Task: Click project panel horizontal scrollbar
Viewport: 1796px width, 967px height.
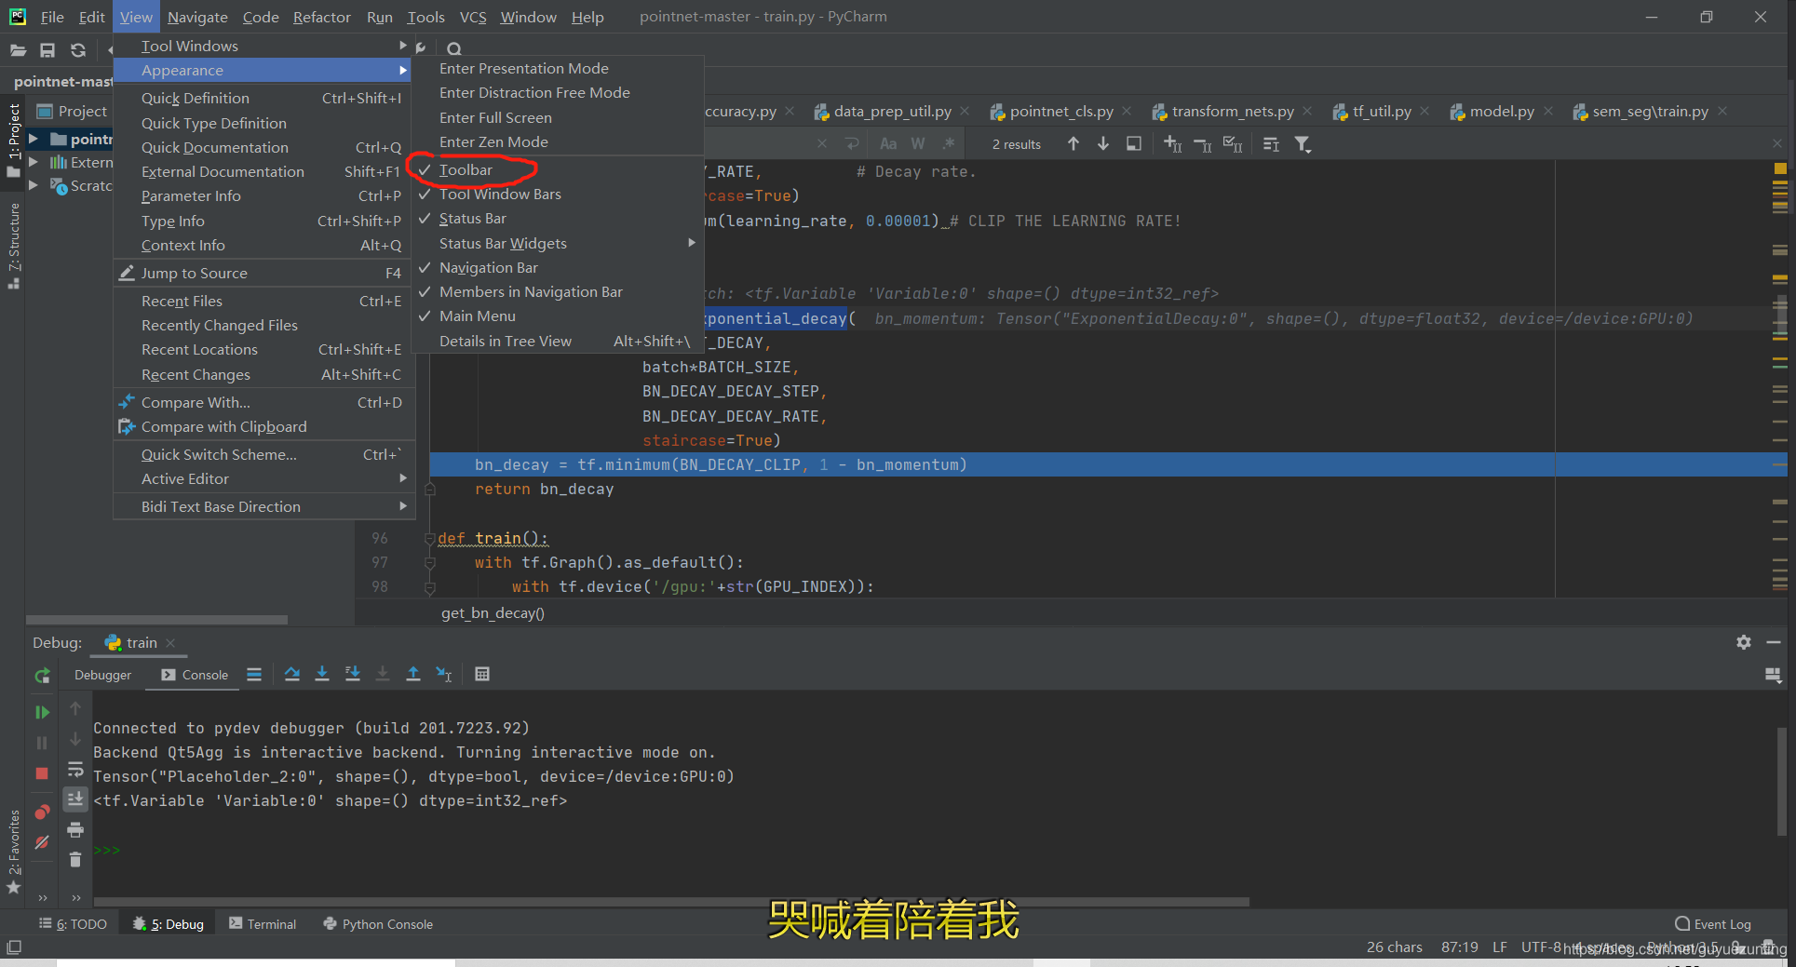Action: [x=156, y=619]
